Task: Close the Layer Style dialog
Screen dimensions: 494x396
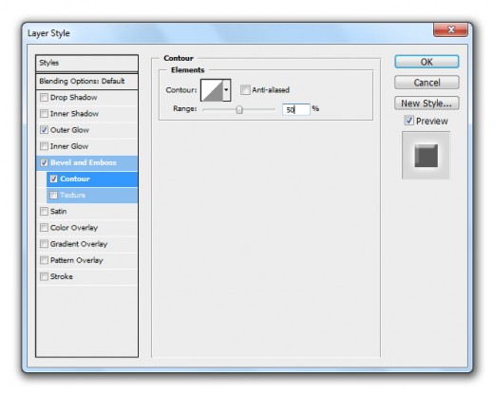Action: point(450,29)
